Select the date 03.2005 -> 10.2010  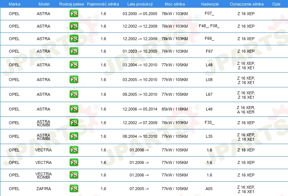coord(140,80)
